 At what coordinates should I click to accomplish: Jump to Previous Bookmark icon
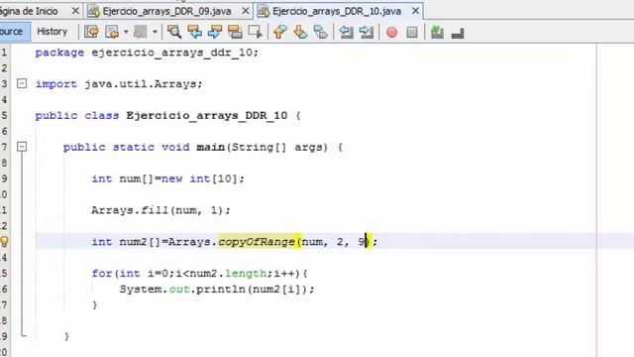pyautogui.click(x=279, y=32)
